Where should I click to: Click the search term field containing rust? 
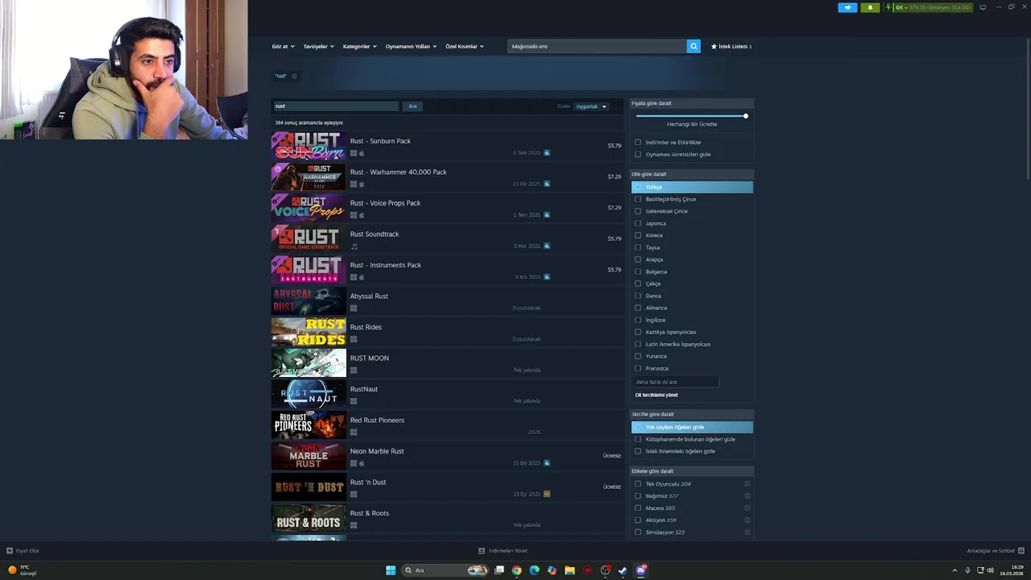click(336, 106)
